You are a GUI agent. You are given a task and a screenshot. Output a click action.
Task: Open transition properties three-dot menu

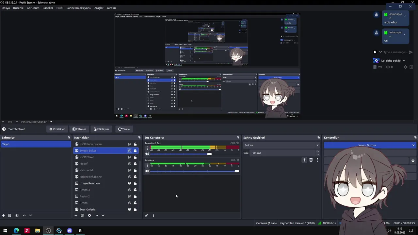[x=317, y=160]
